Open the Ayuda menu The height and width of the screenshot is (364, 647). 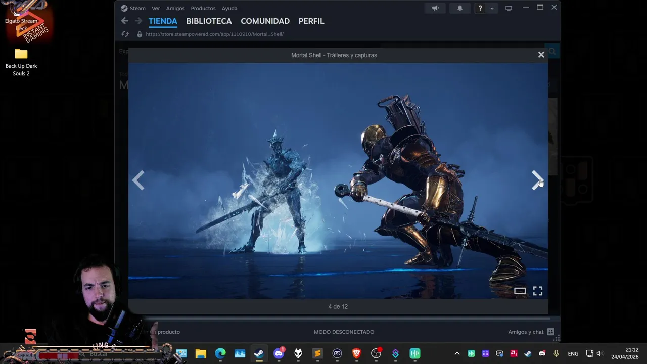[229, 8]
